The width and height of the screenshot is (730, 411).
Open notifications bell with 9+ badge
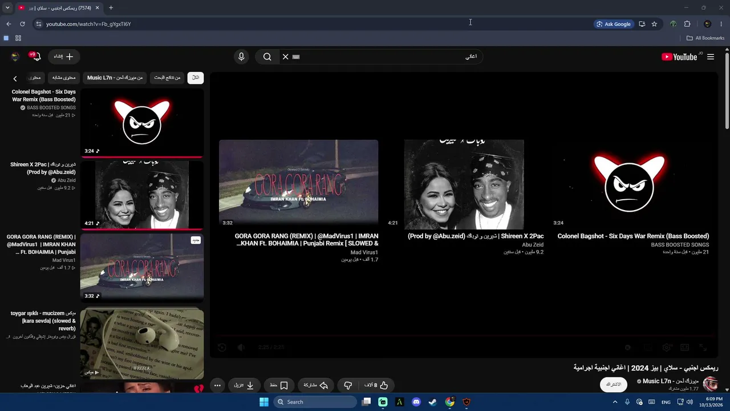point(36,57)
